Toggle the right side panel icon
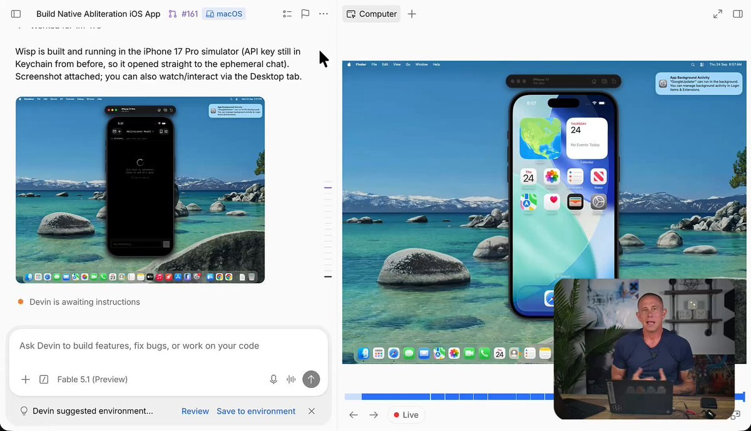This screenshot has height=431, width=751. tap(737, 14)
